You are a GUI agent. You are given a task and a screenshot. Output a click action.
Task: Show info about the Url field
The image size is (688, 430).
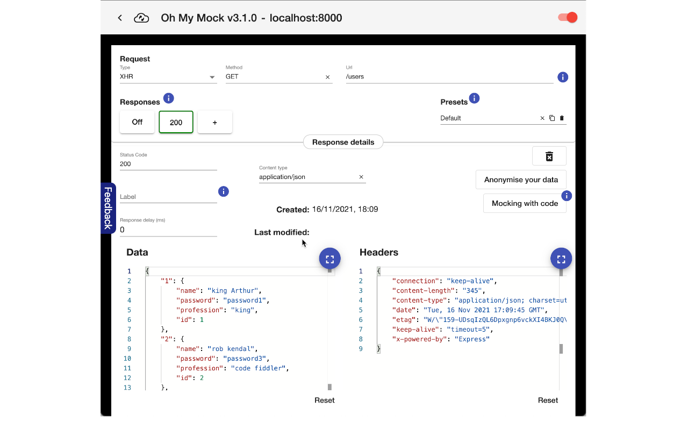pos(563,77)
